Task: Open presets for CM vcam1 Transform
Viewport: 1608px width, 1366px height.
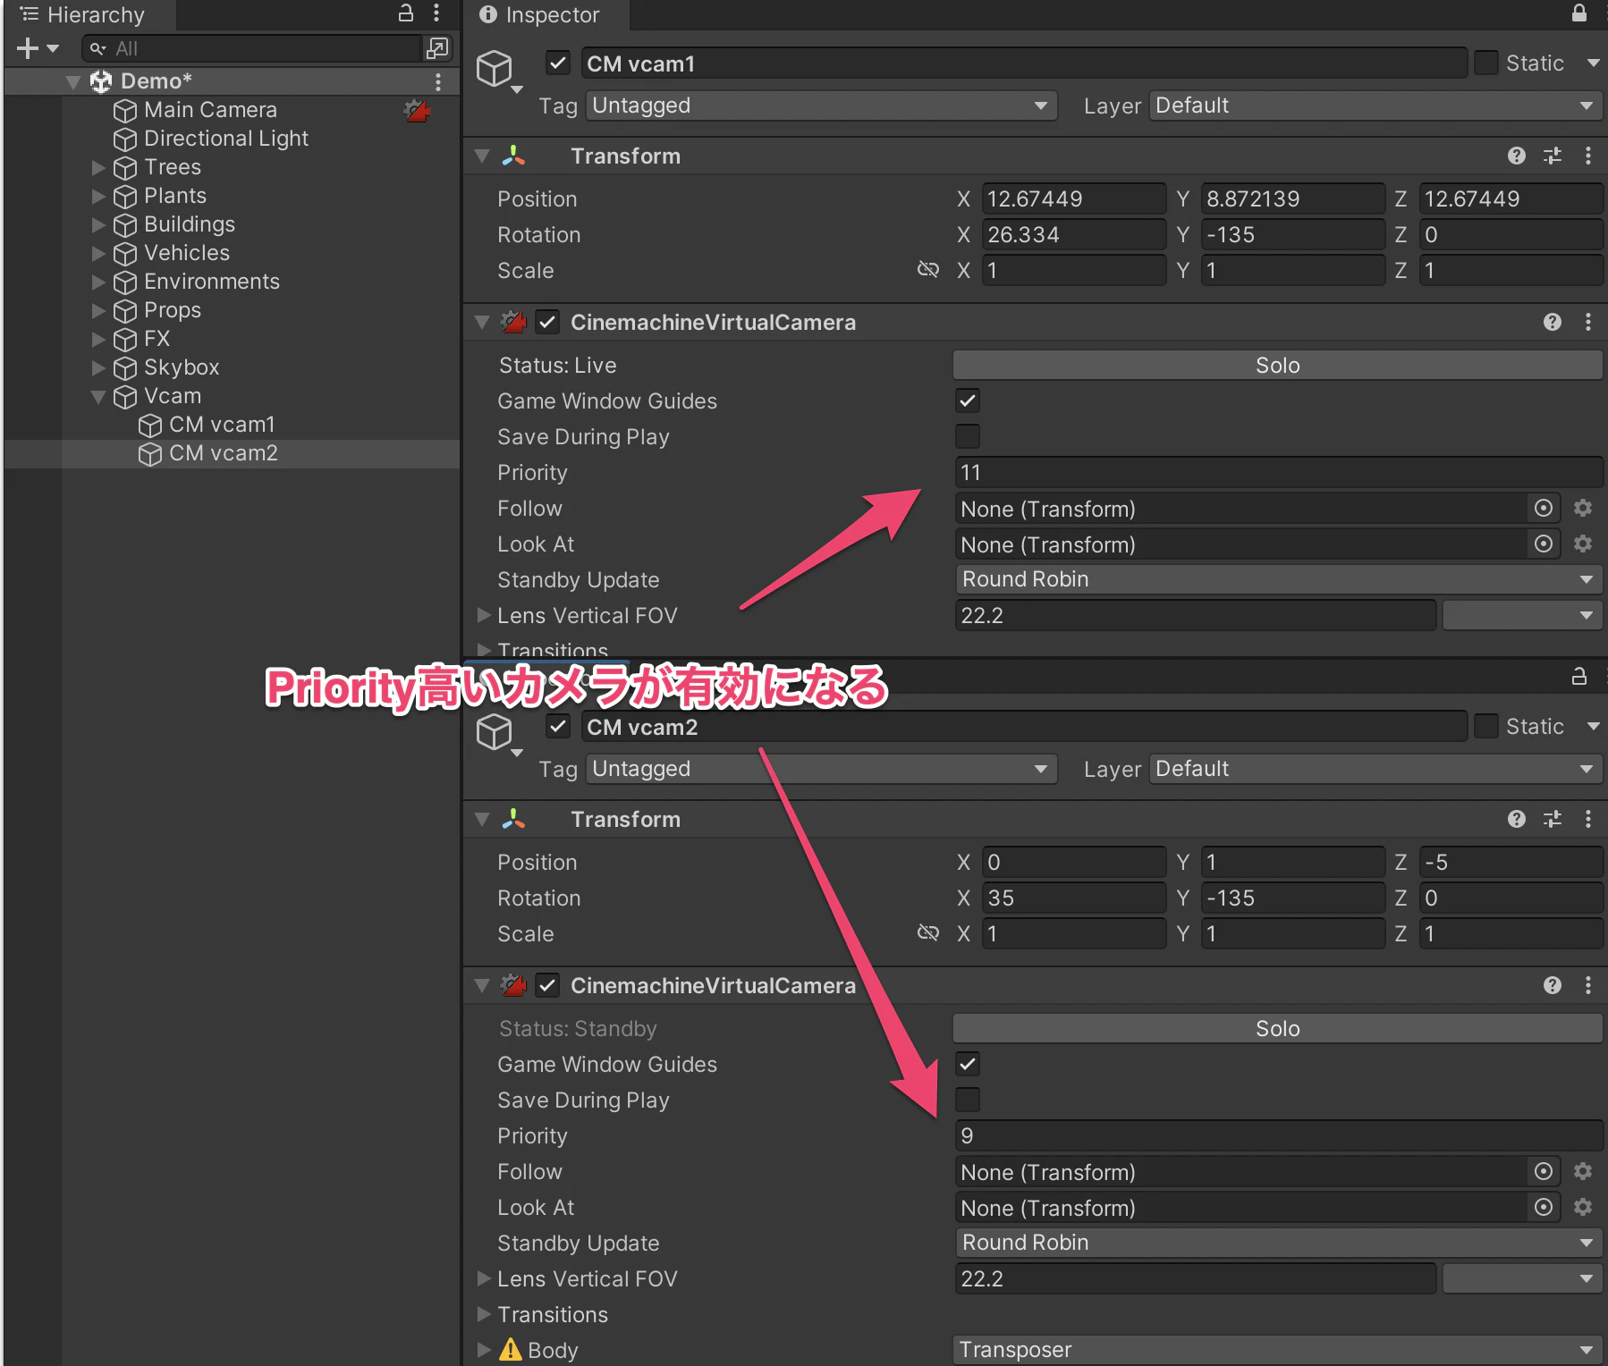Action: [1553, 156]
